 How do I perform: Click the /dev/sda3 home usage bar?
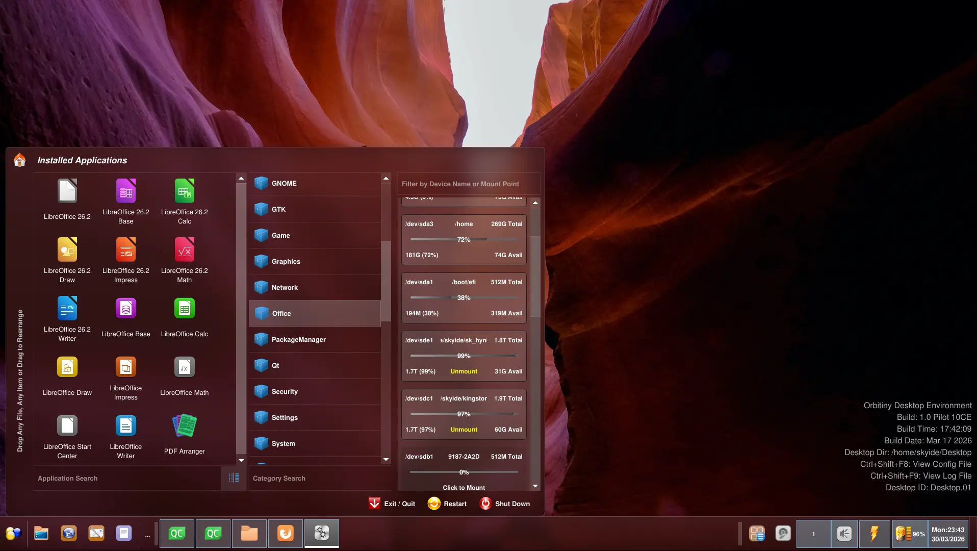(x=464, y=239)
